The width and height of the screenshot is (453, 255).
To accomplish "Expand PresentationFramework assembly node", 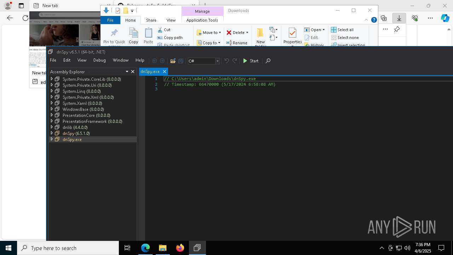I will tap(52, 121).
